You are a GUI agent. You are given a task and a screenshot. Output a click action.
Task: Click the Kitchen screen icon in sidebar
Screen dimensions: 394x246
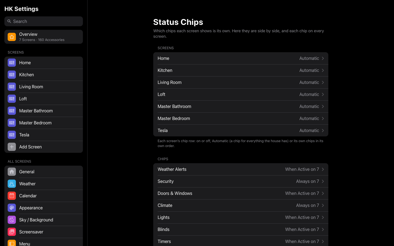click(x=12, y=75)
